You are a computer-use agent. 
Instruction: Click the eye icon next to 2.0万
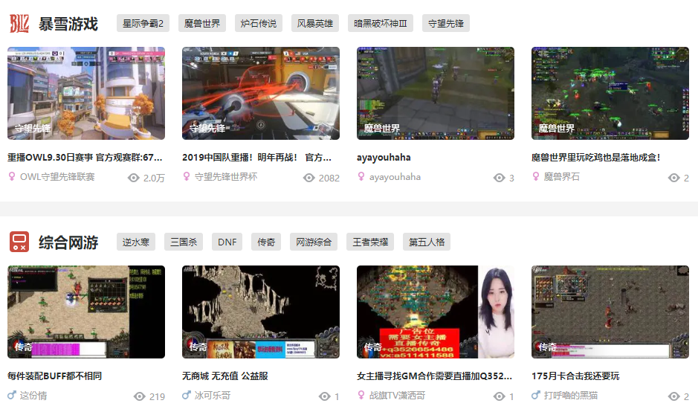(134, 178)
